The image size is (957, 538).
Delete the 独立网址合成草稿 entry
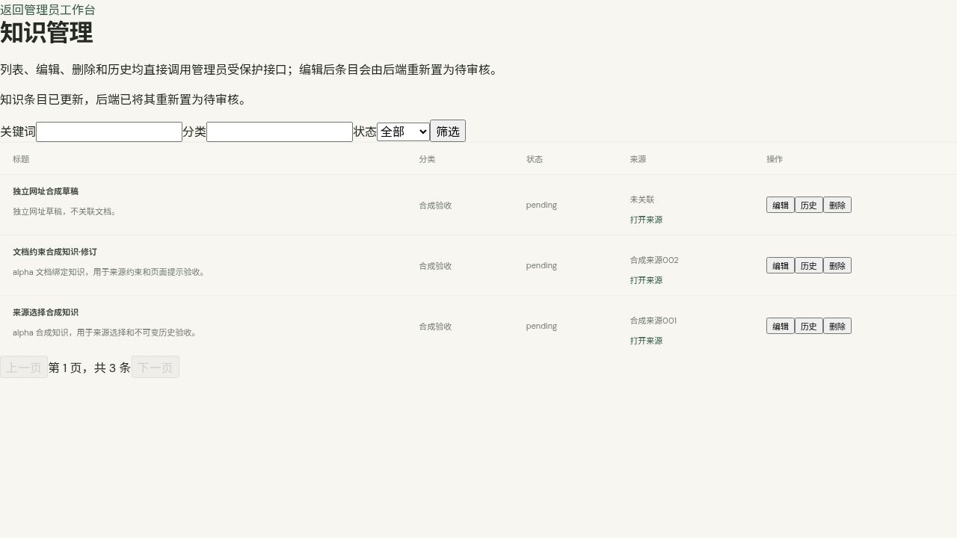[x=837, y=205]
